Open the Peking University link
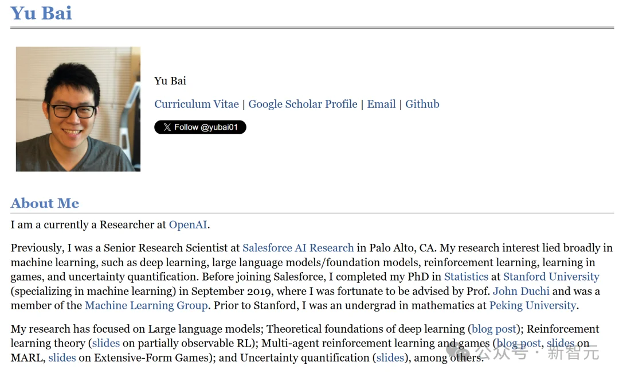 [532, 305]
